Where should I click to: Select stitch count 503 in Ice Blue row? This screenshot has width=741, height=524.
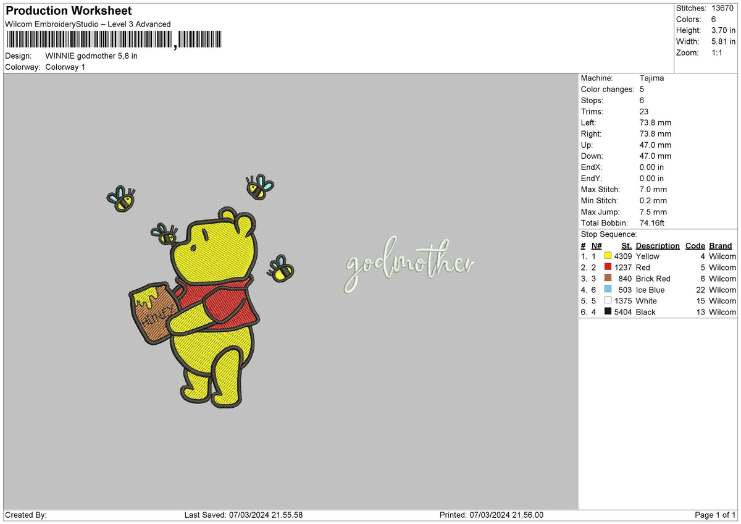626,289
